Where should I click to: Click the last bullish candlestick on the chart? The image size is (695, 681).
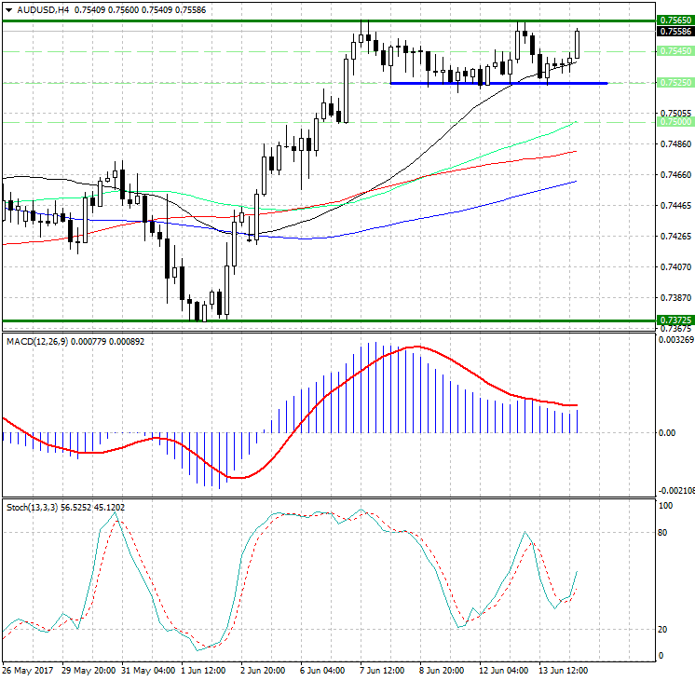(x=578, y=44)
